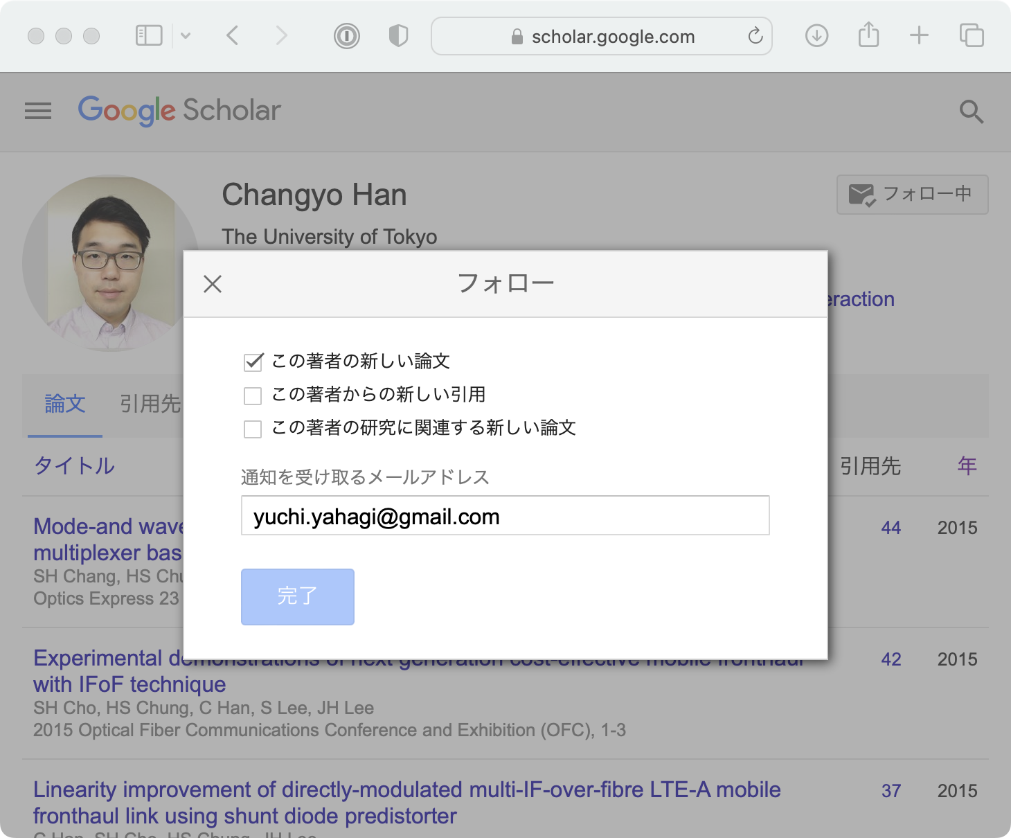Viewport: 1011px width, 838px height.
Task: Click the フォロー中 envelope icon
Action: coord(861,195)
